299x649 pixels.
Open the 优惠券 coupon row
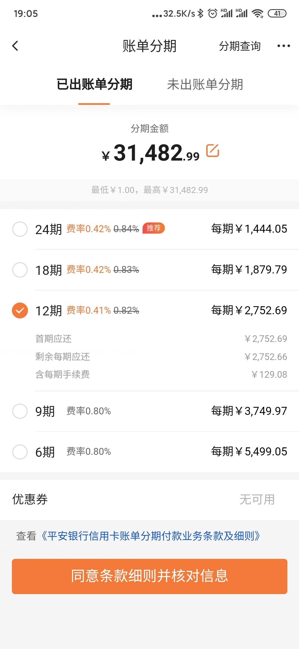tap(149, 500)
